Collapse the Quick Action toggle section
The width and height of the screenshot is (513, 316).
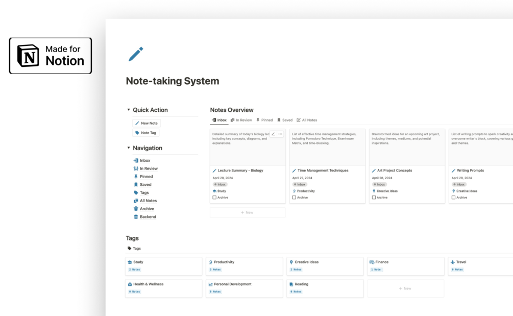tap(129, 110)
